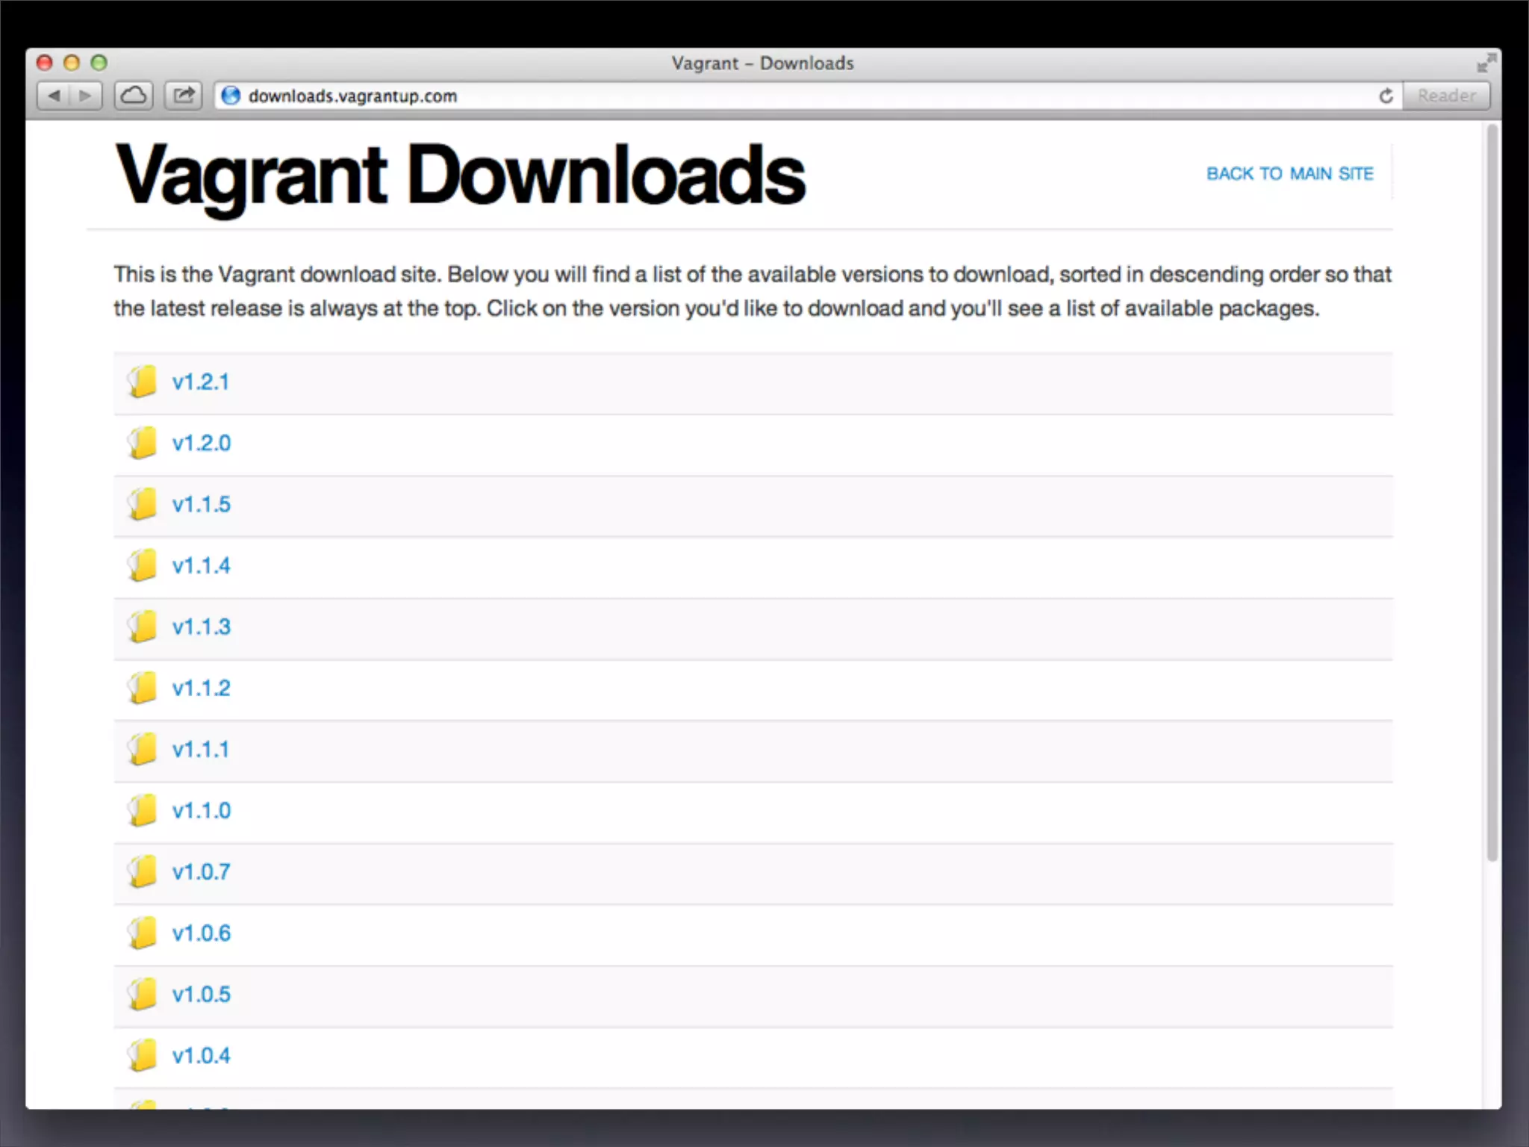The image size is (1529, 1147).
Task: Click the folder icon beside v1.2.1
Action: [142, 382]
